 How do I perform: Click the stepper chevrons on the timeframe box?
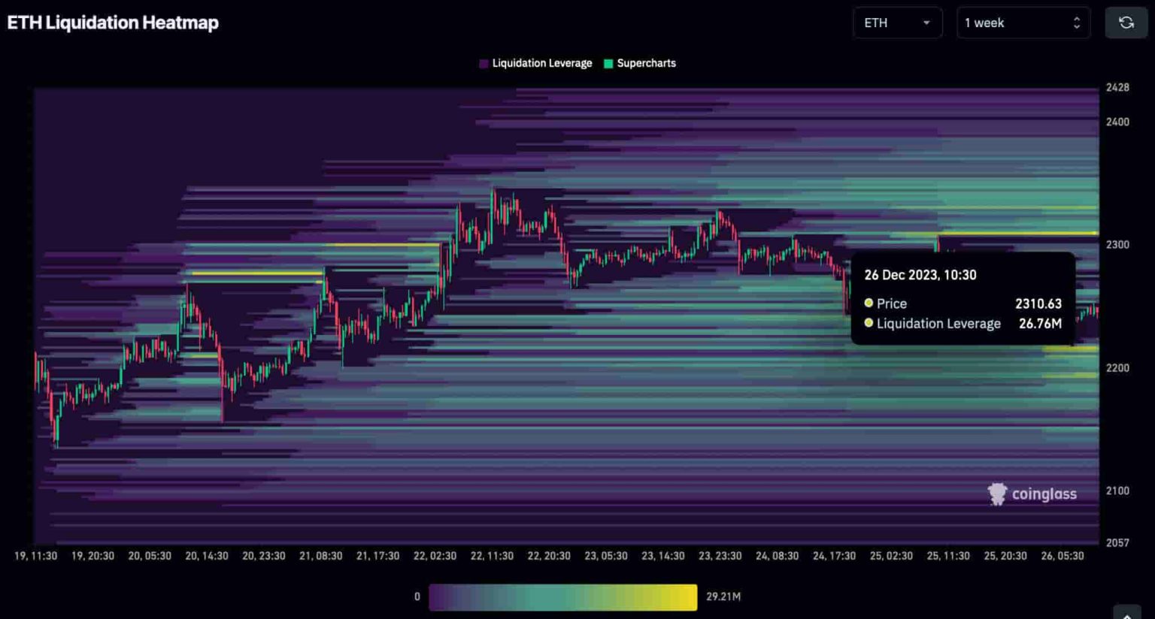1077,23
